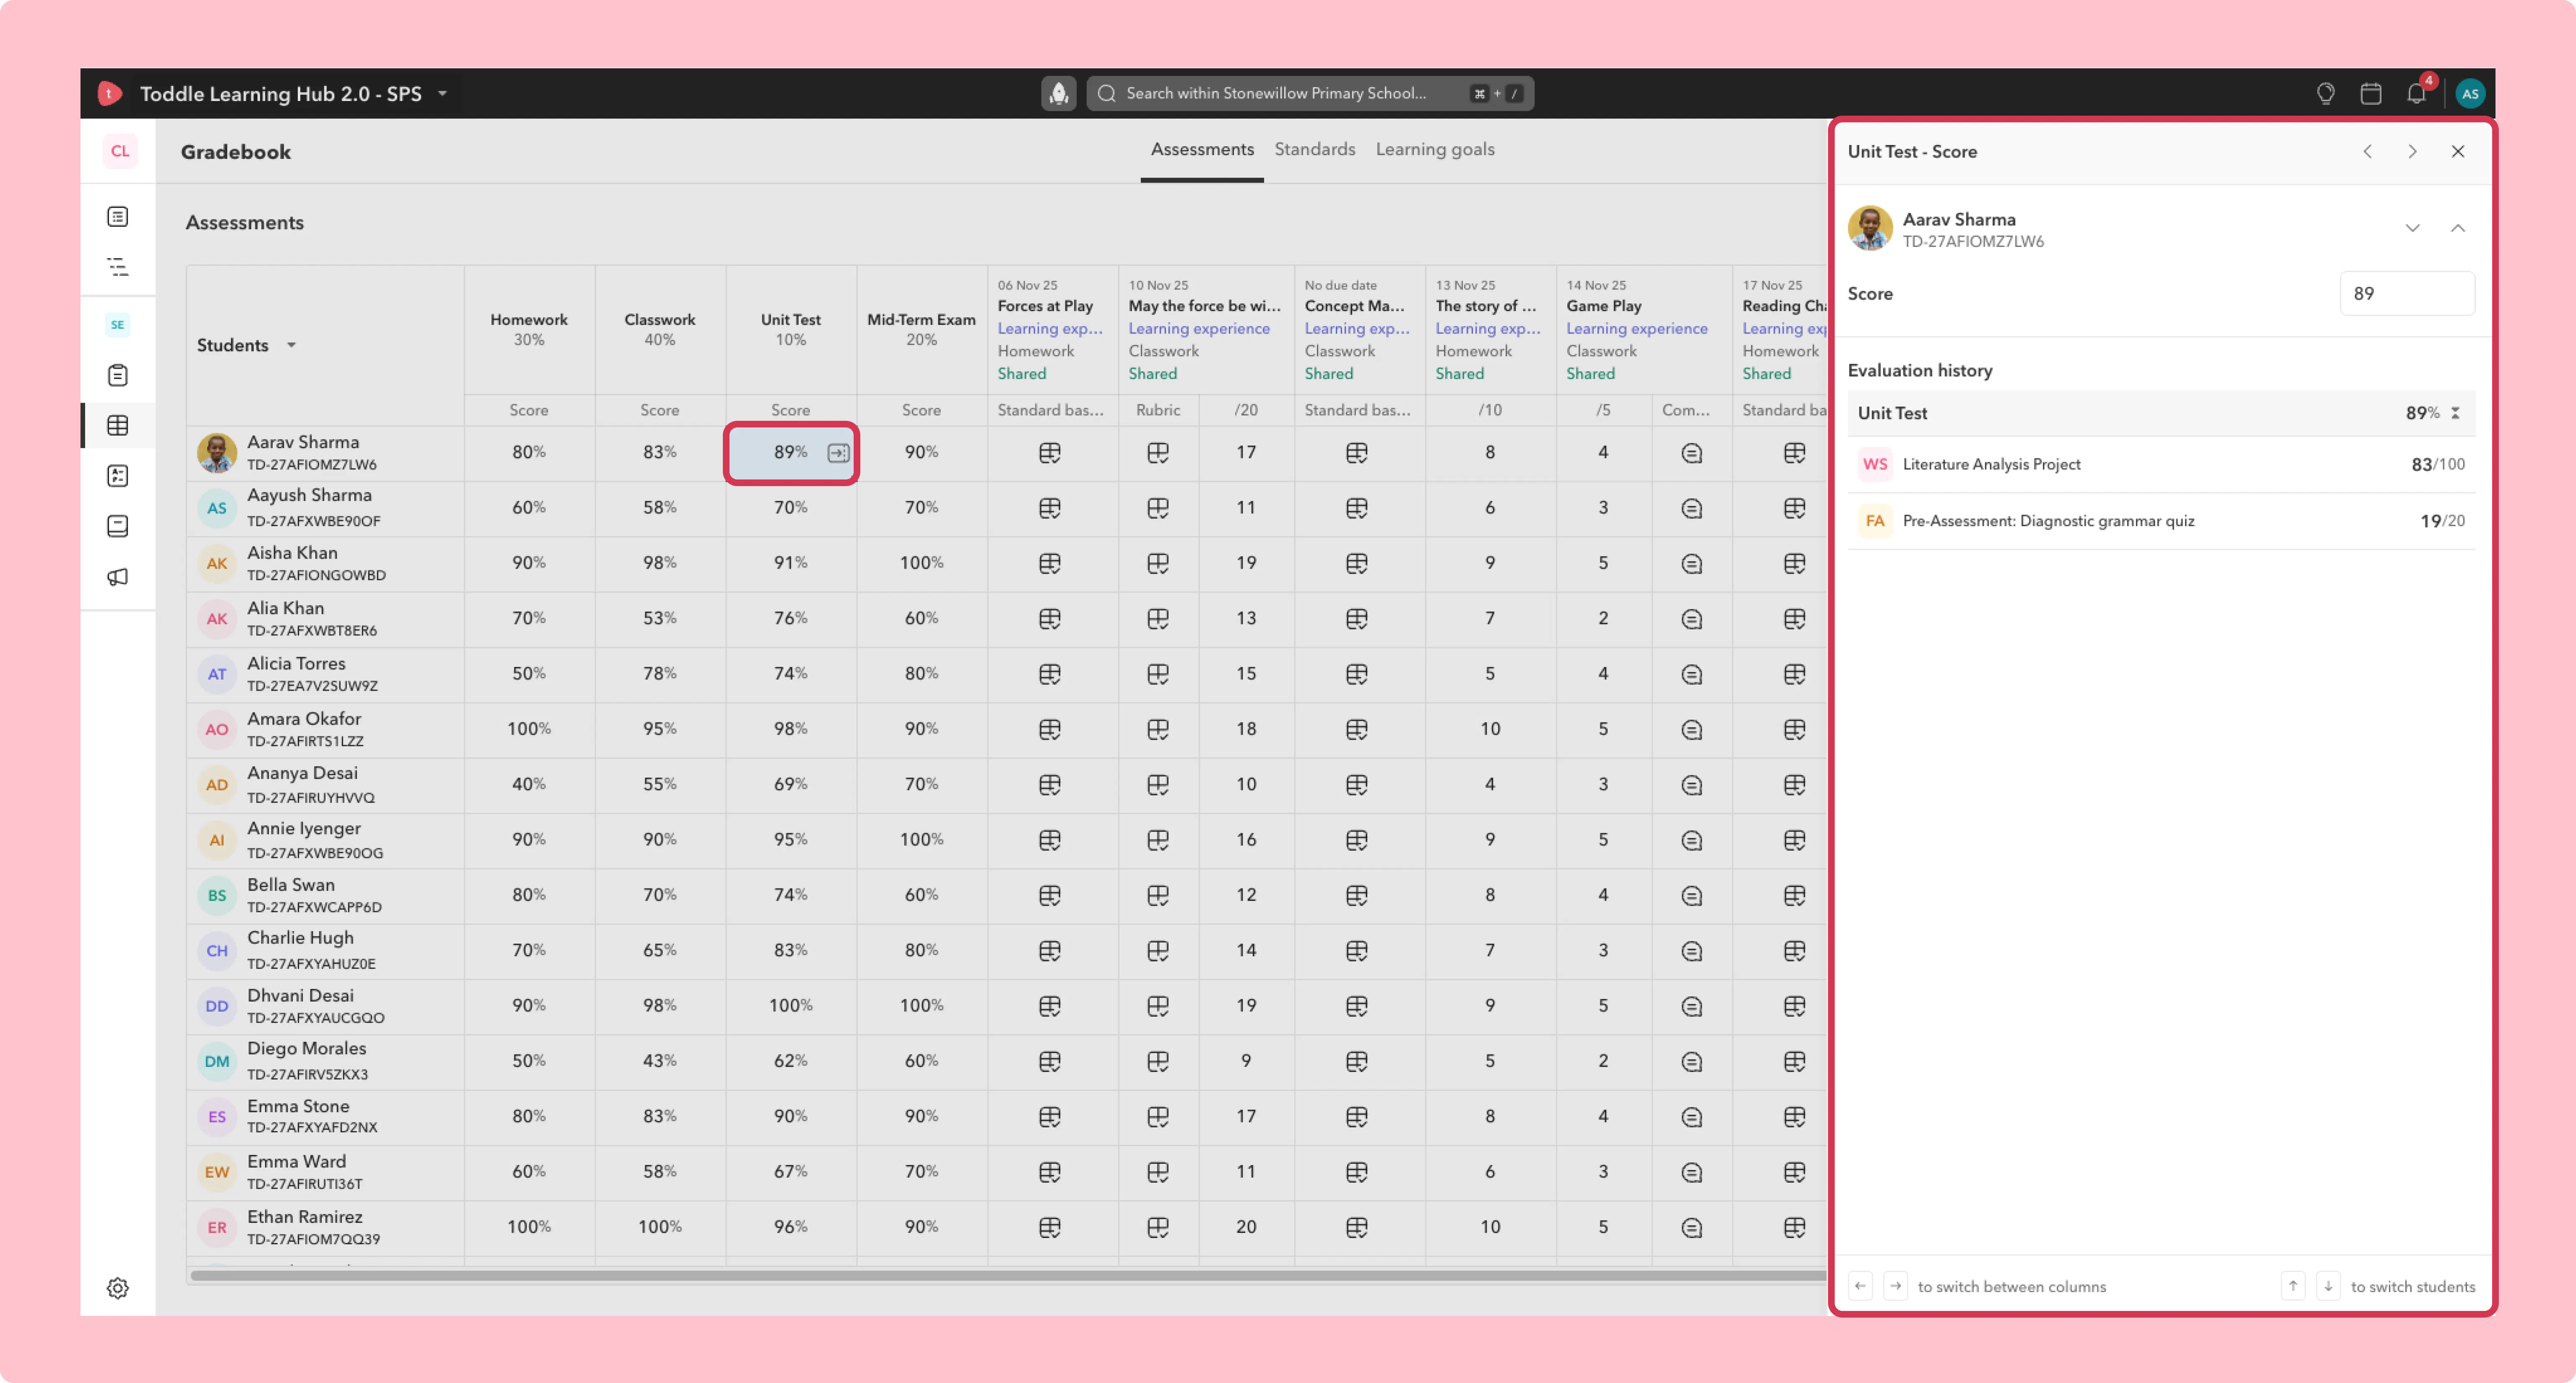This screenshot has width=2576, height=1383.
Task: Click the CL class badge in sidebar
Action: (x=120, y=151)
